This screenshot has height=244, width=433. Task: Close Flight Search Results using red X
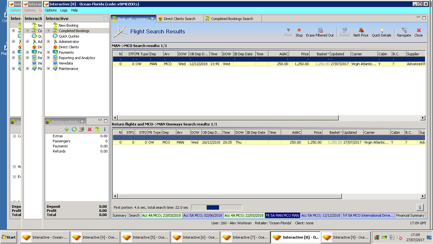(419, 30)
